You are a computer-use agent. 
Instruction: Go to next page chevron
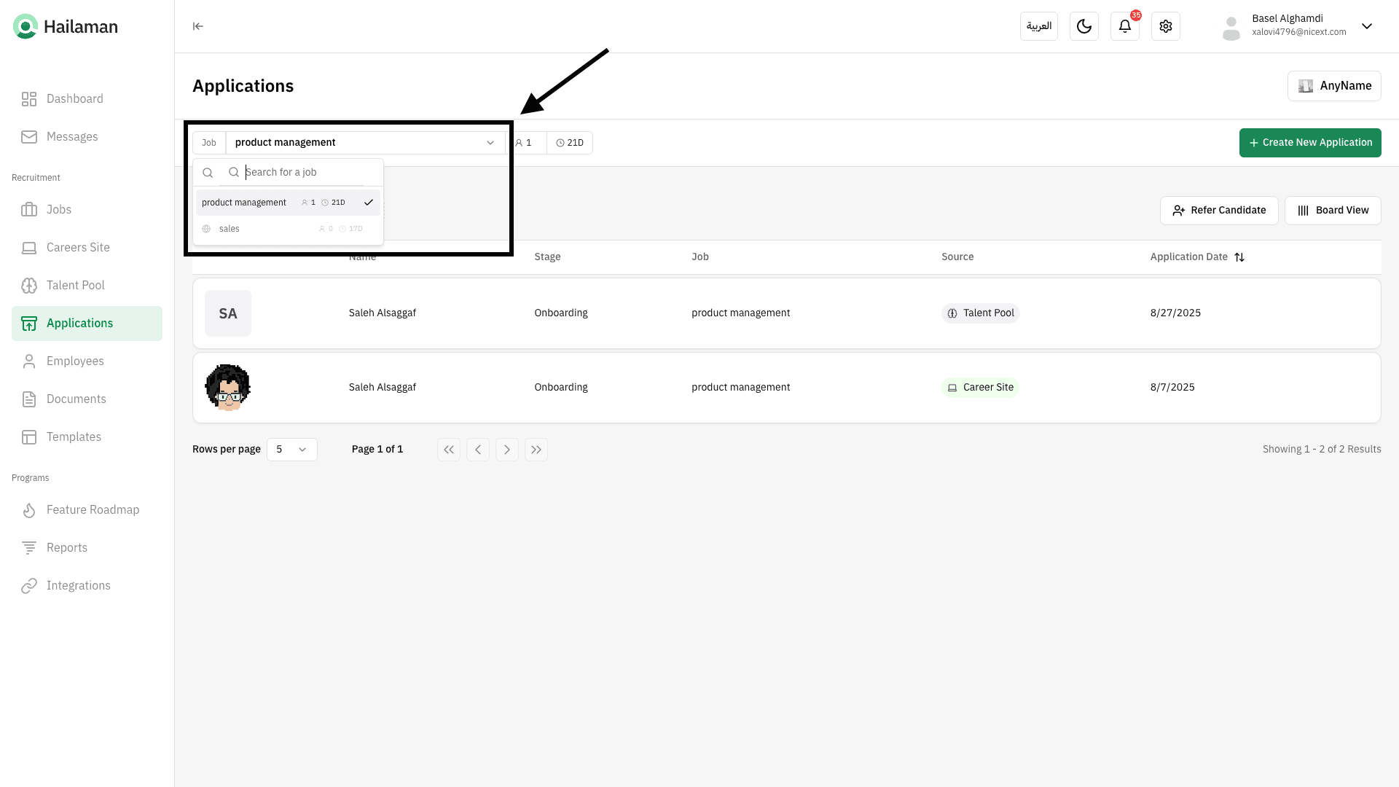506,450
